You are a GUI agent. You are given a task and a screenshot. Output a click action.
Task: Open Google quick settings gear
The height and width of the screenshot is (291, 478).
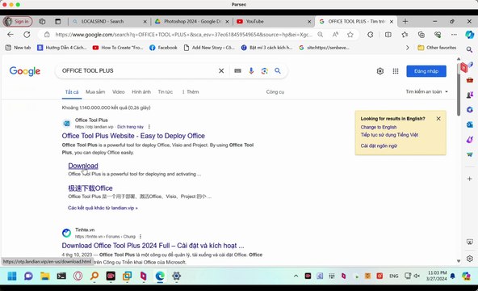379,71
